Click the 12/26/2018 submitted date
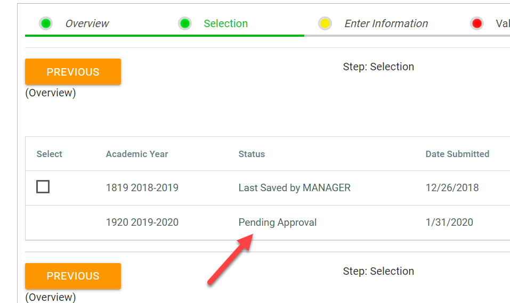Image resolution: width=510 pixels, height=303 pixels. 452,187
